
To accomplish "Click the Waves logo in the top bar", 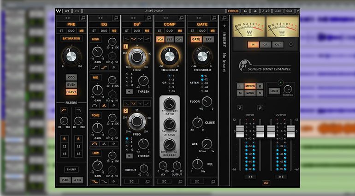I will 59,11.
